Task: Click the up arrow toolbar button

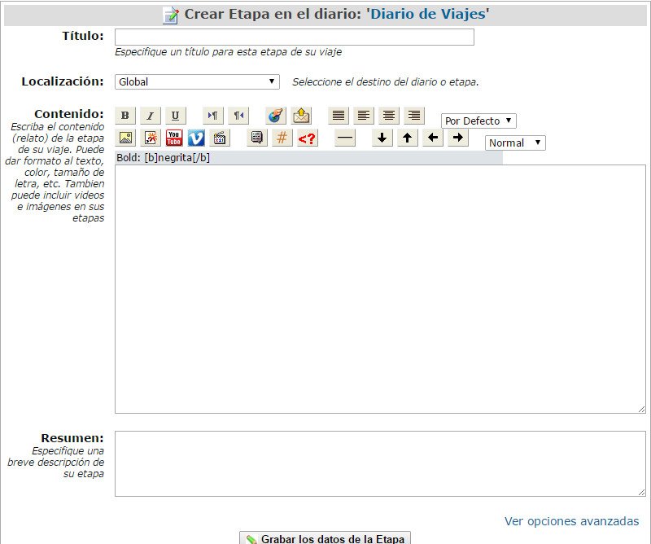Action: tap(408, 138)
